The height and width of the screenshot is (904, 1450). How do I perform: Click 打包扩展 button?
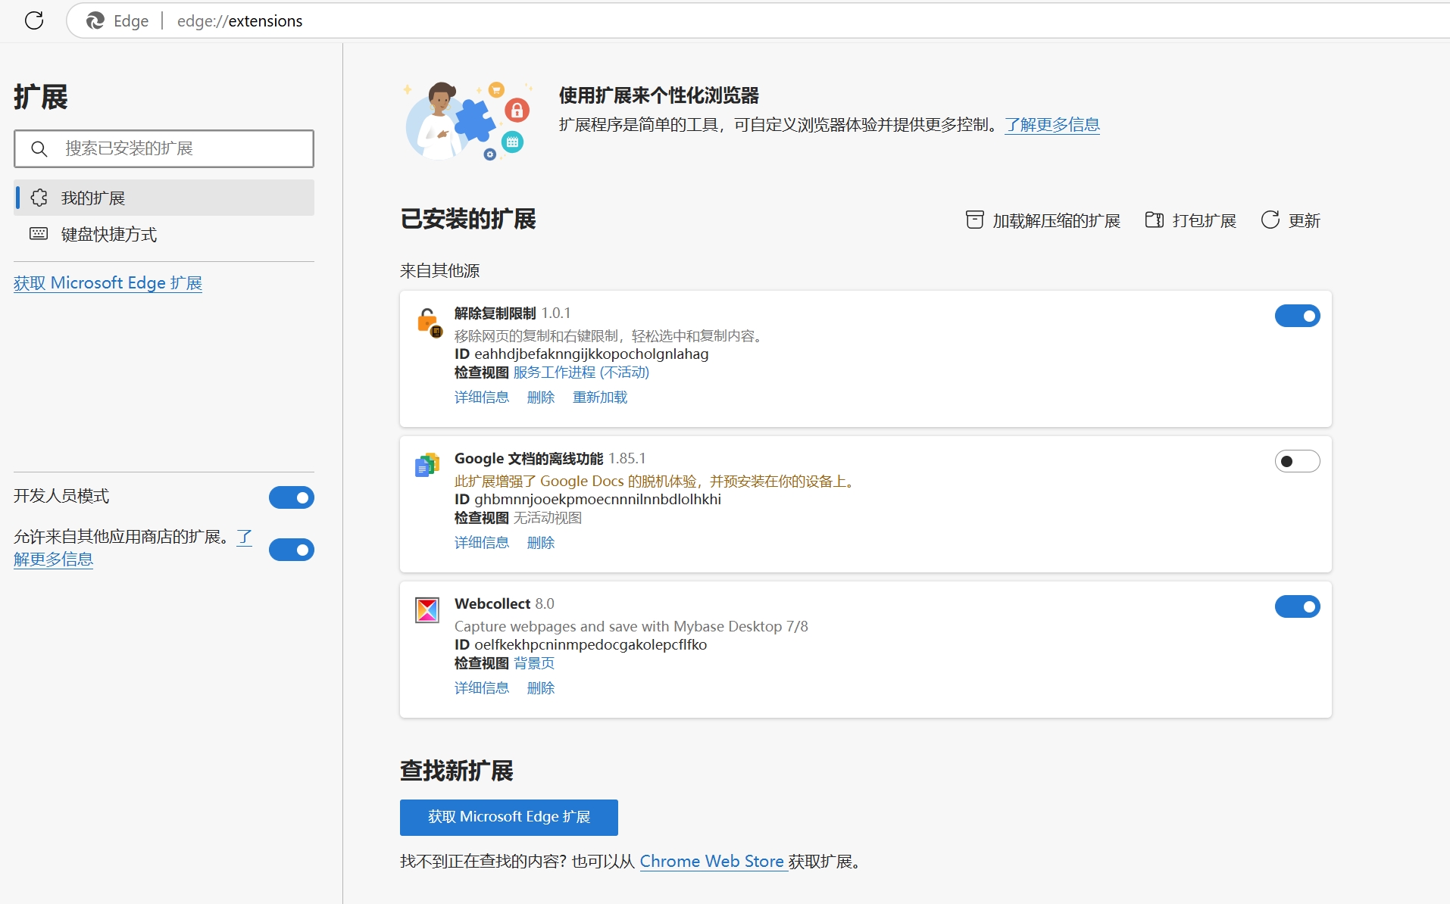tap(1190, 220)
